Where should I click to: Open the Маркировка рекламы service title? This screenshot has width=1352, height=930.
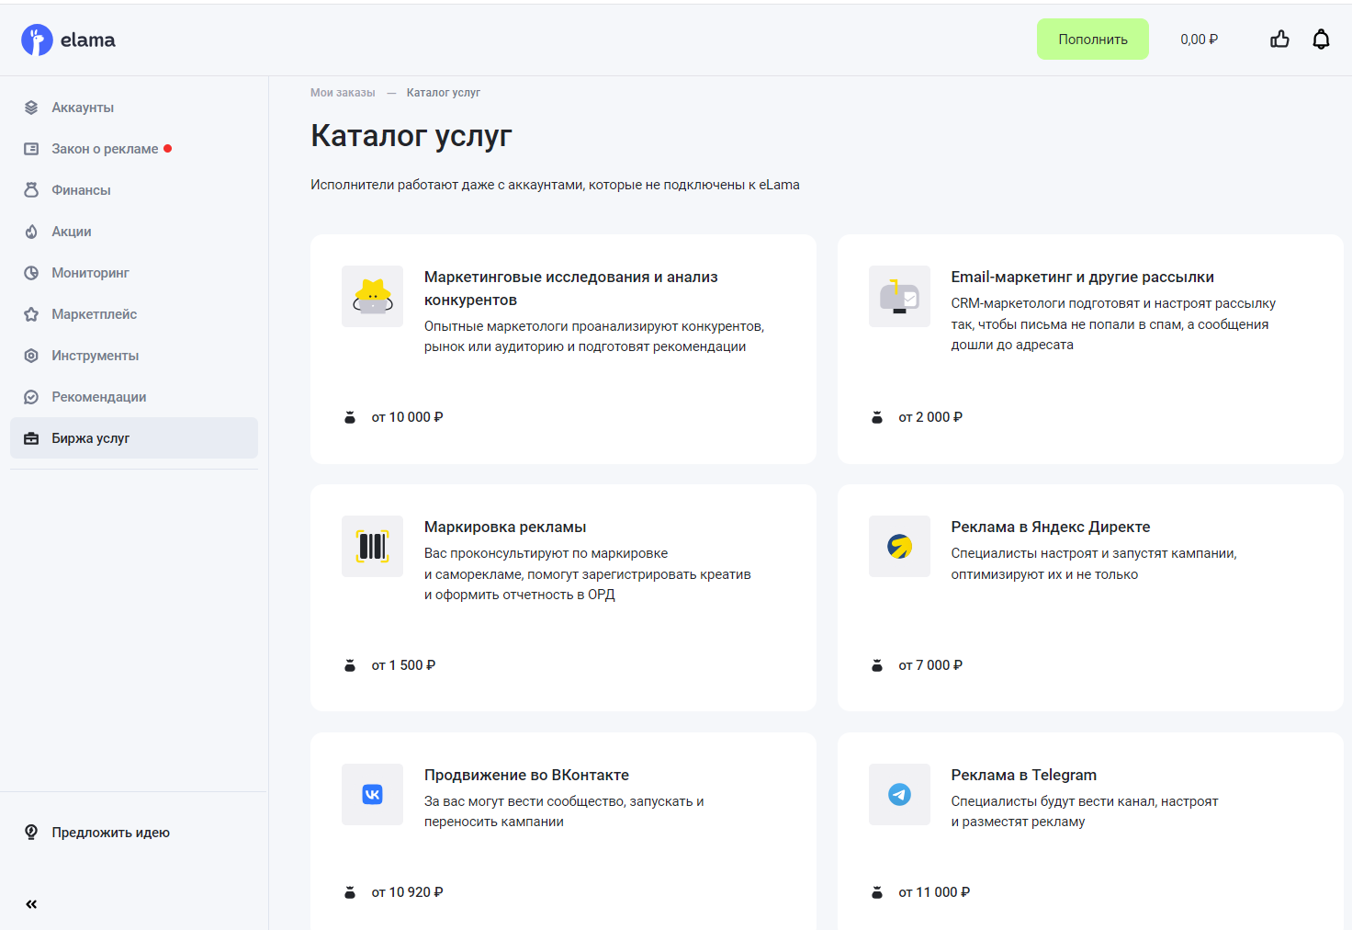505,527
